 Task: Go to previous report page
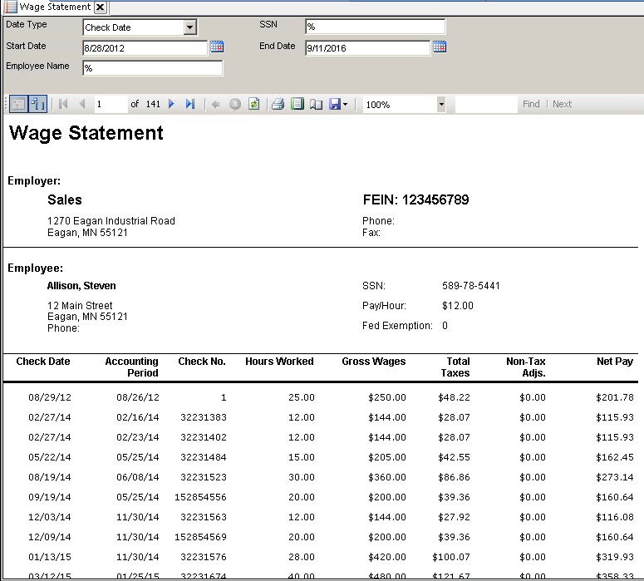(x=82, y=104)
